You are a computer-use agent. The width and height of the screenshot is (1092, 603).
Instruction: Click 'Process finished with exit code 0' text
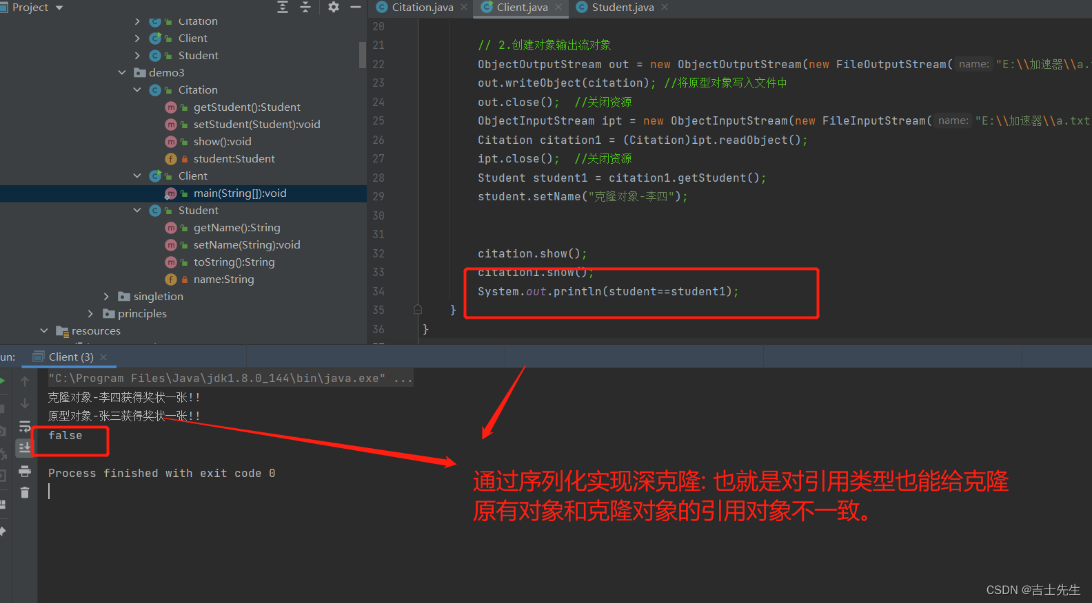point(161,474)
